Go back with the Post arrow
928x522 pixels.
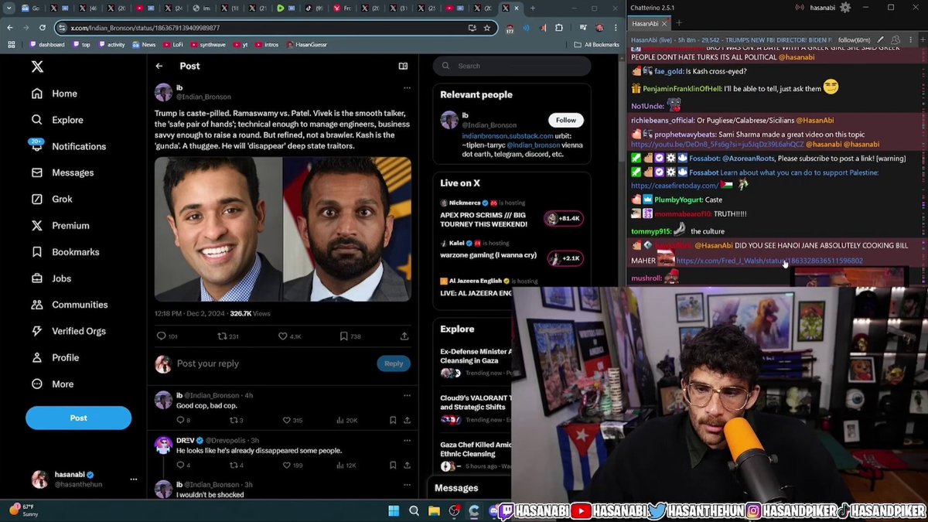(159, 67)
